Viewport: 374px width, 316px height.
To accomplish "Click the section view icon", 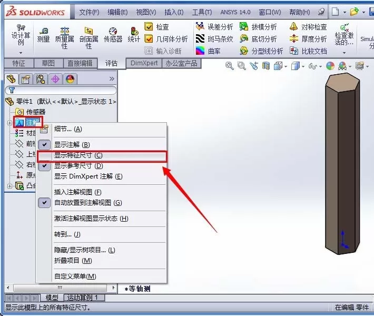I will [265, 66].
